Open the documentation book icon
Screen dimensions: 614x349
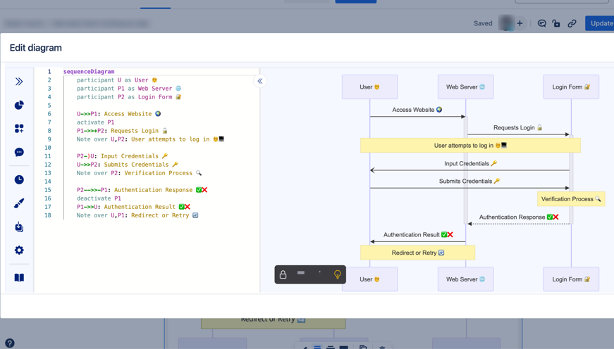tap(19, 278)
